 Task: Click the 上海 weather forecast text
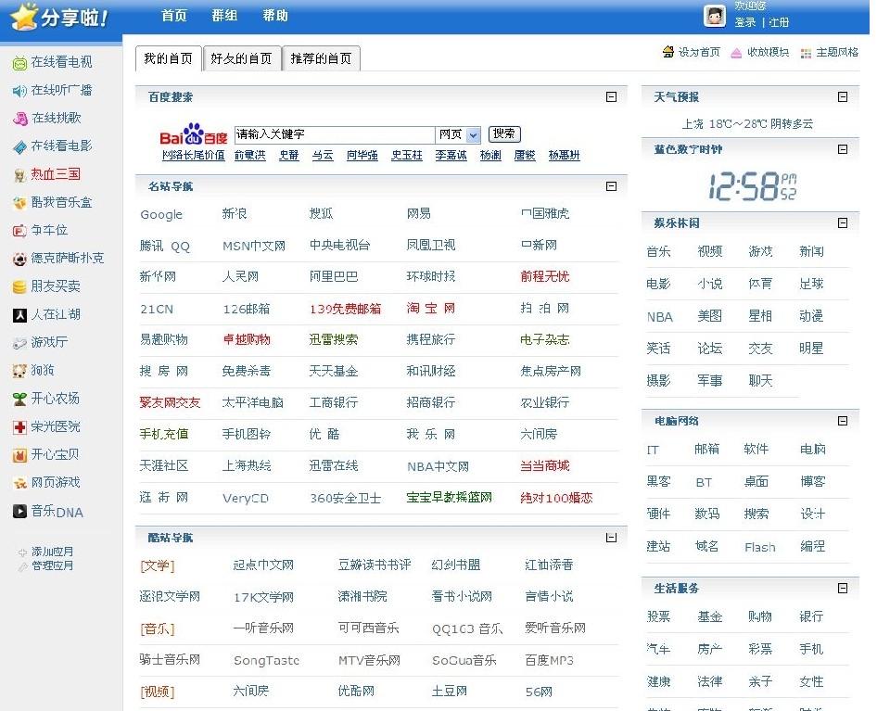747,124
